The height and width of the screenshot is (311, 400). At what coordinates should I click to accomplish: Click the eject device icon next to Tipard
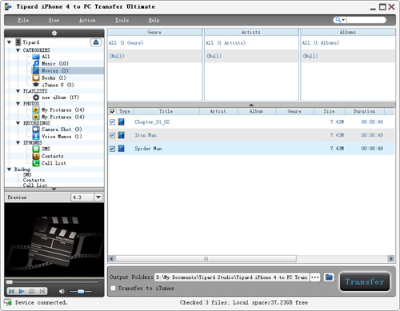pyautogui.click(x=96, y=42)
